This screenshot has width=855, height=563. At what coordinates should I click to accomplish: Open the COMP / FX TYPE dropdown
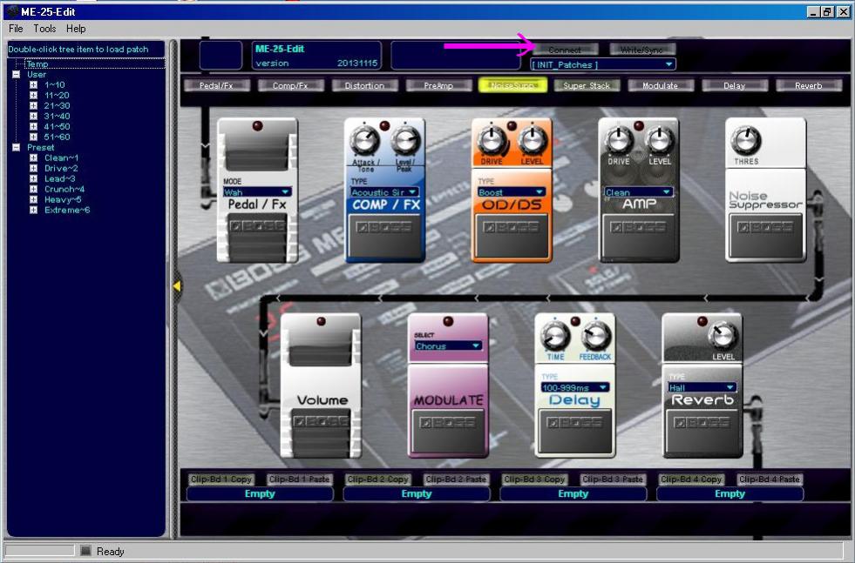[384, 192]
